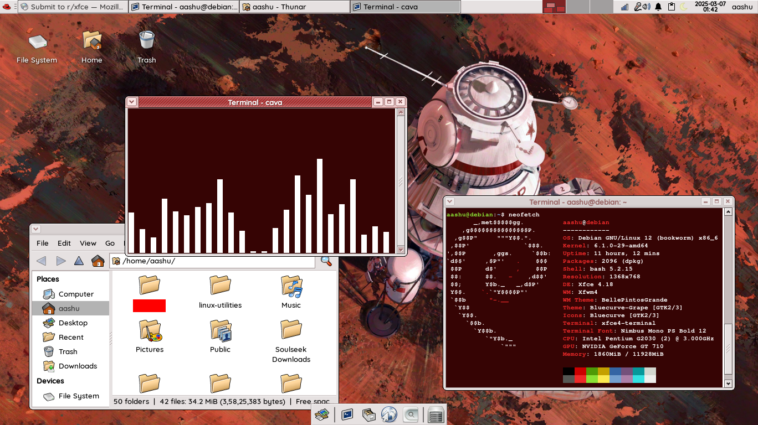This screenshot has height=425, width=758.
Task: Click the volume and microphone tray icon
Action: (x=642, y=7)
